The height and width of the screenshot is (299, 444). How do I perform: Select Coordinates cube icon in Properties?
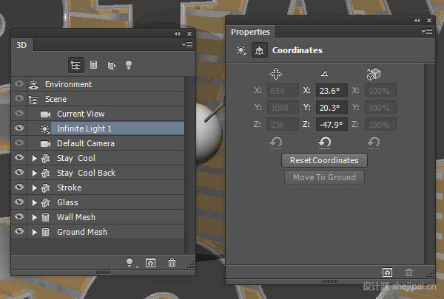pos(260,51)
